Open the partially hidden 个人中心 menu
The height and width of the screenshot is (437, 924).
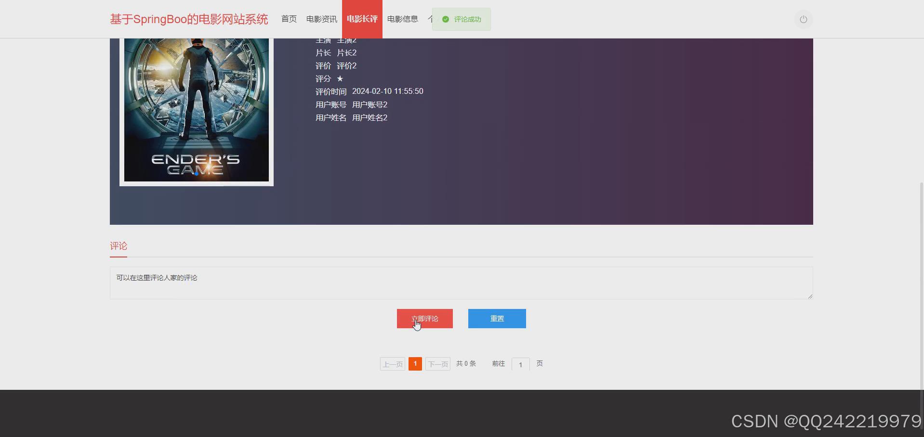click(431, 19)
